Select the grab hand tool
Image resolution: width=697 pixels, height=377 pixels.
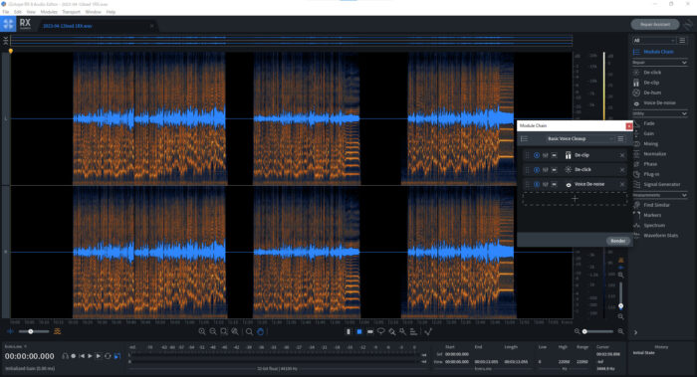[261, 331]
